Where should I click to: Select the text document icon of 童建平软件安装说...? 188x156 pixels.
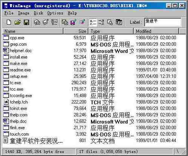pyautogui.click(x=6, y=141)
